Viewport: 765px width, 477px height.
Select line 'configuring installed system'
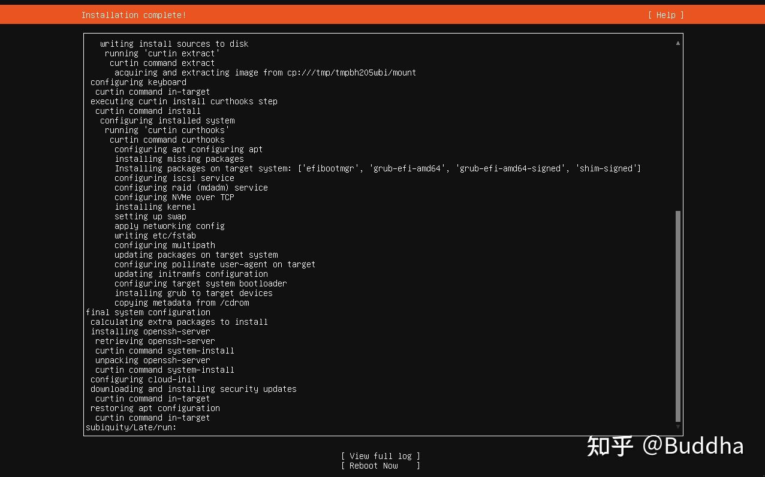click(x=167, y=120)
